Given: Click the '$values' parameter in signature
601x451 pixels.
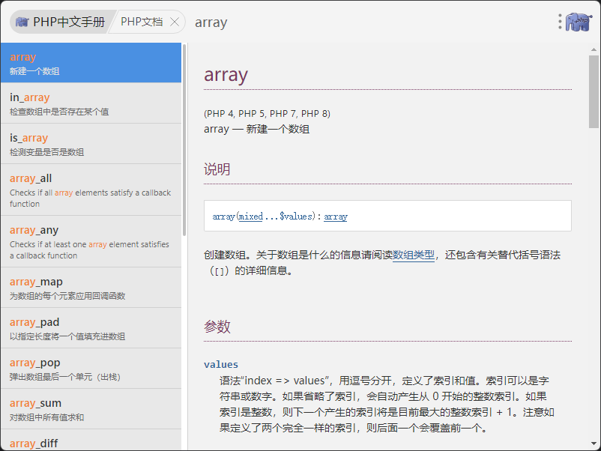Looking at the screenshot, I should pos(296,217).
